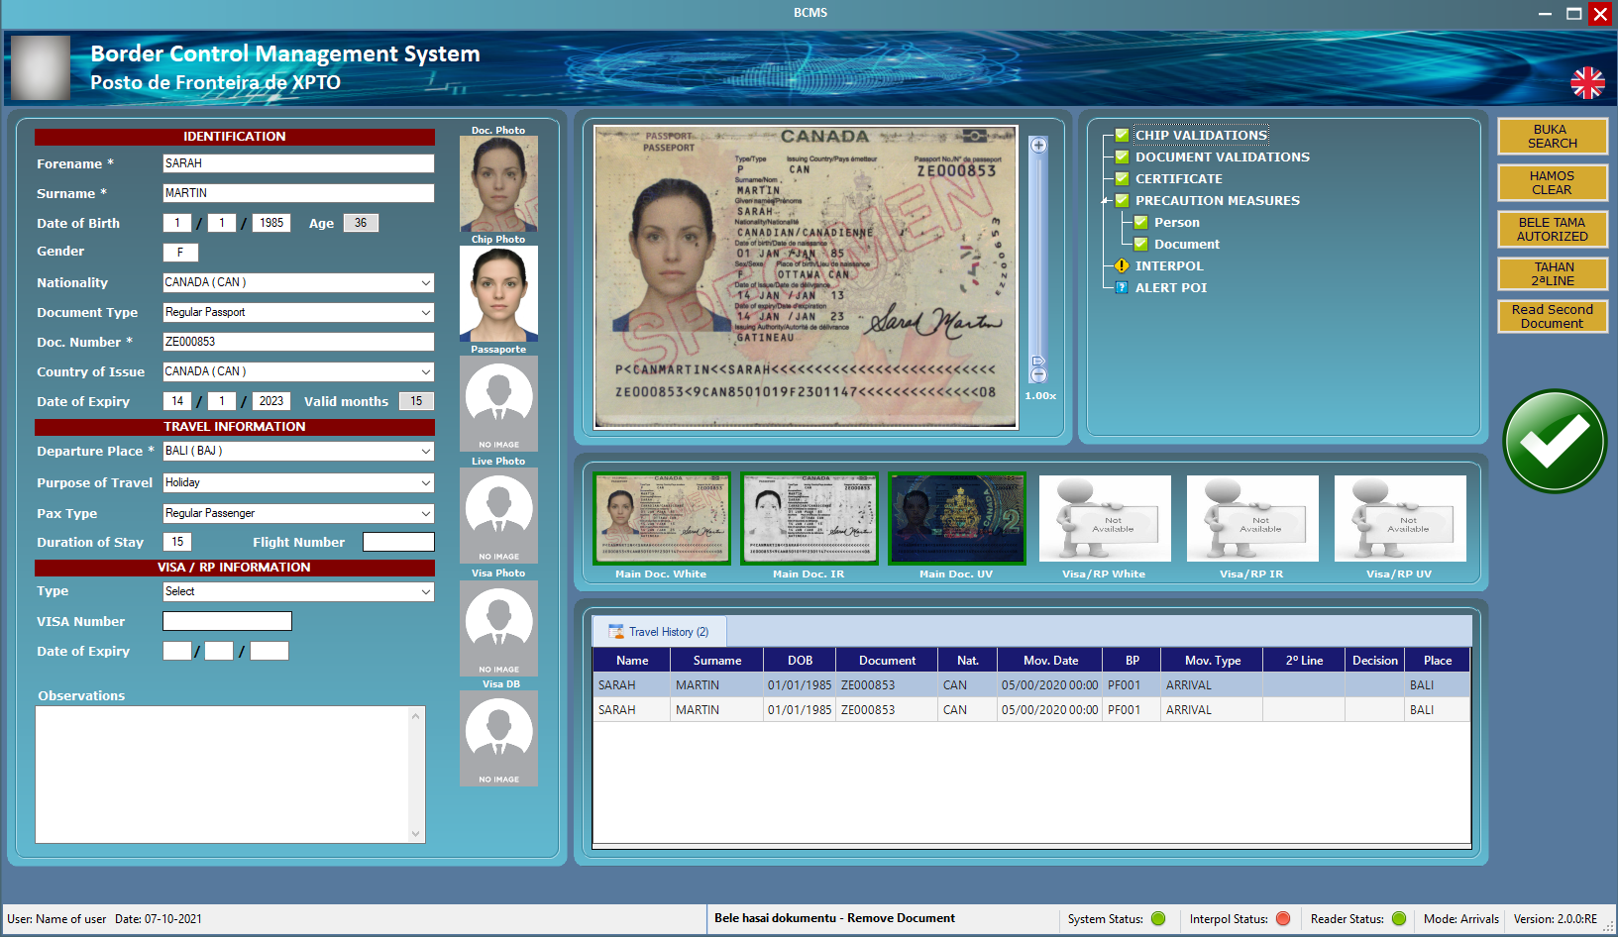Click the Passaporte no-image placeholder
The image size is (1618, 937).
coord(498,403)
